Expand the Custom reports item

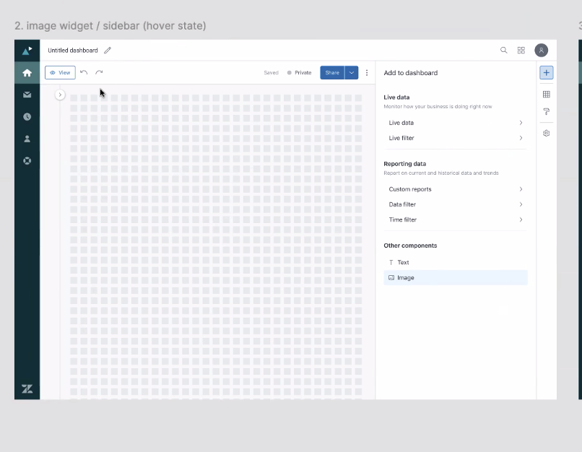455,189
